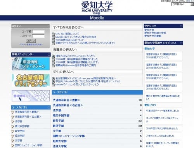Open the 車道情報メディアゾーン banner
Screen dimensions: 194x148
(x=31, y=64)
